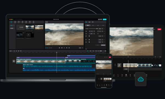The image size is (165, 99).
Task: Tap the red export button on tablet
Action: [x=159, y=29]
